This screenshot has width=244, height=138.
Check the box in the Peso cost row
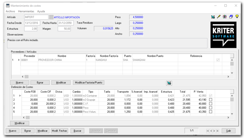pos(211,108)
